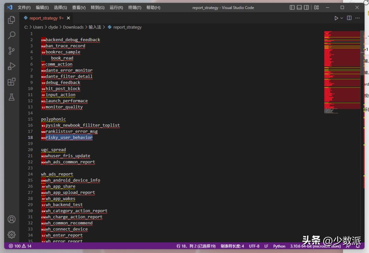Toggle the secondary side bar layout button
Viewport: 369px width, 253px height.
coord(306,8)
